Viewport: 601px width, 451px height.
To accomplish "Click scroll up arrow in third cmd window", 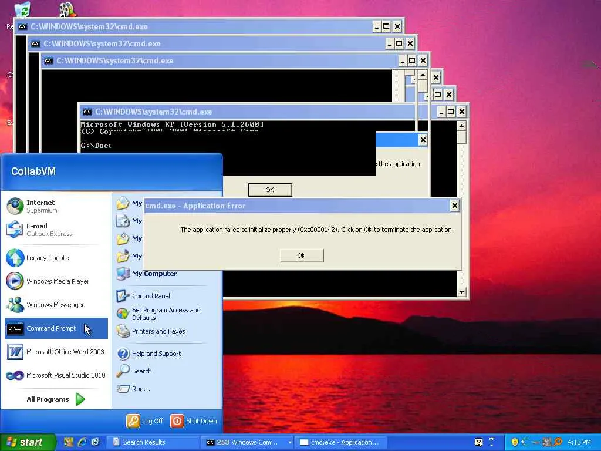I will pos(423,75).
